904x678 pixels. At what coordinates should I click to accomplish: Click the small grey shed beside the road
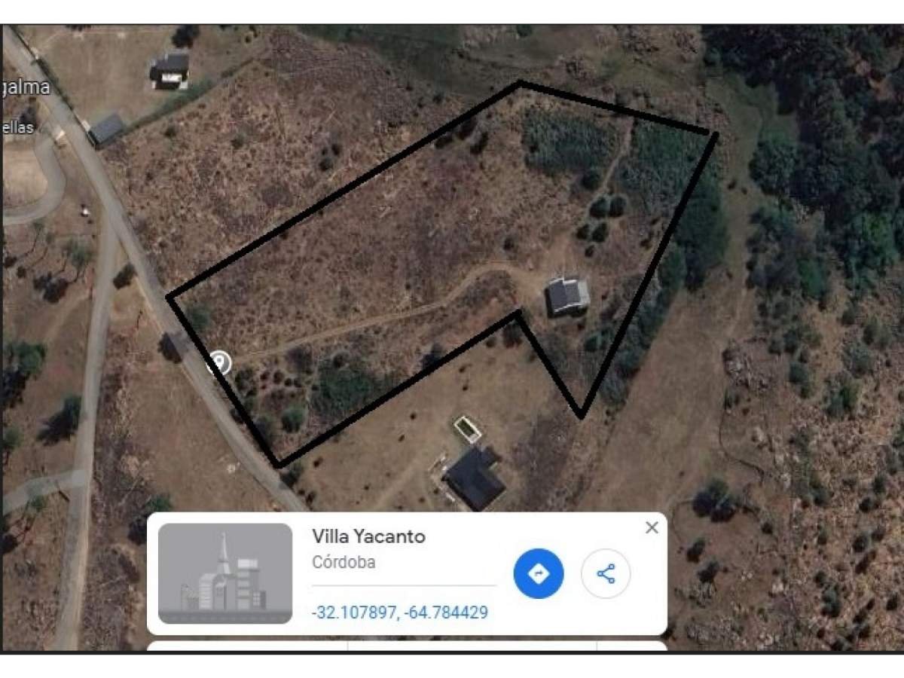click(x=107, y=130)
